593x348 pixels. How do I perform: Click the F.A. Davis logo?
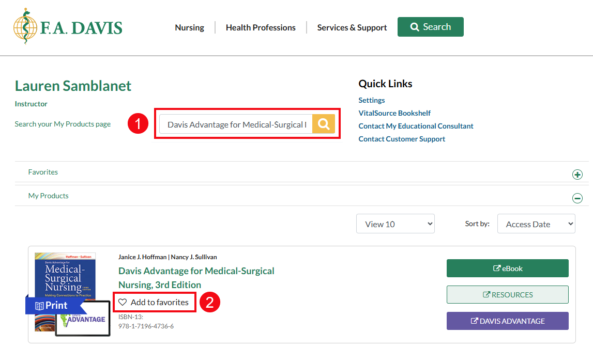click(x=68, y=26)
